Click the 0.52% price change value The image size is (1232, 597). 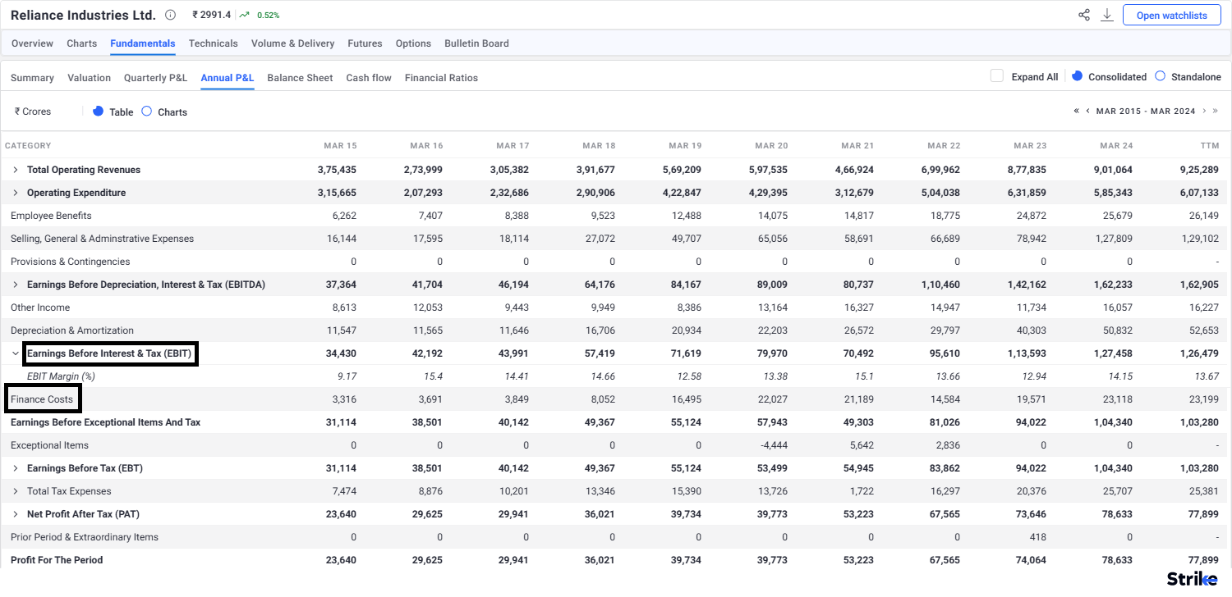point(268,16)
